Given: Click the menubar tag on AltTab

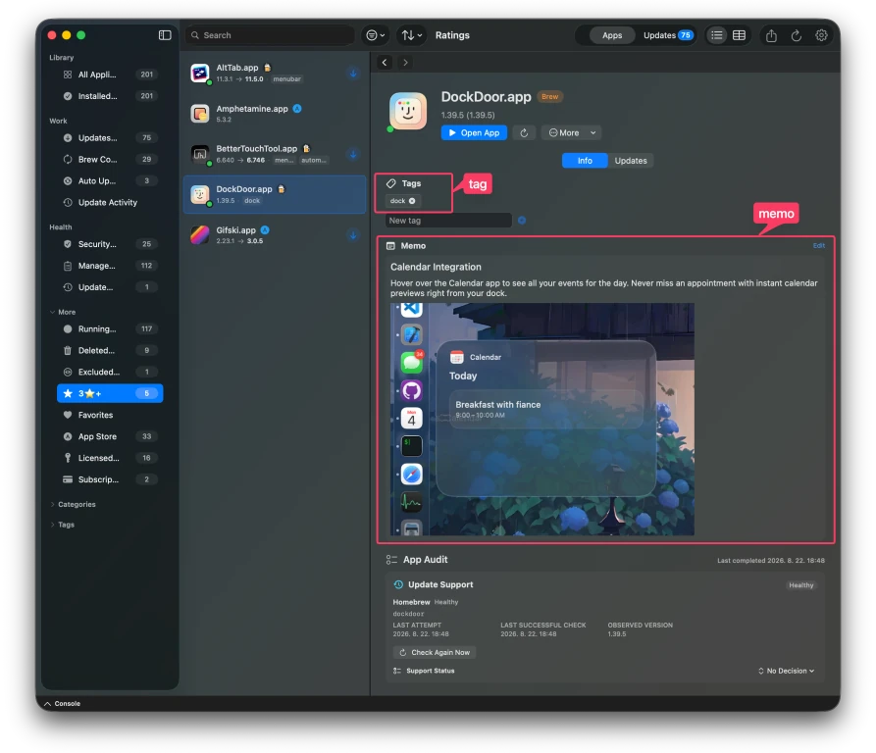Looking at the screenshot, I should coord(286,79).
